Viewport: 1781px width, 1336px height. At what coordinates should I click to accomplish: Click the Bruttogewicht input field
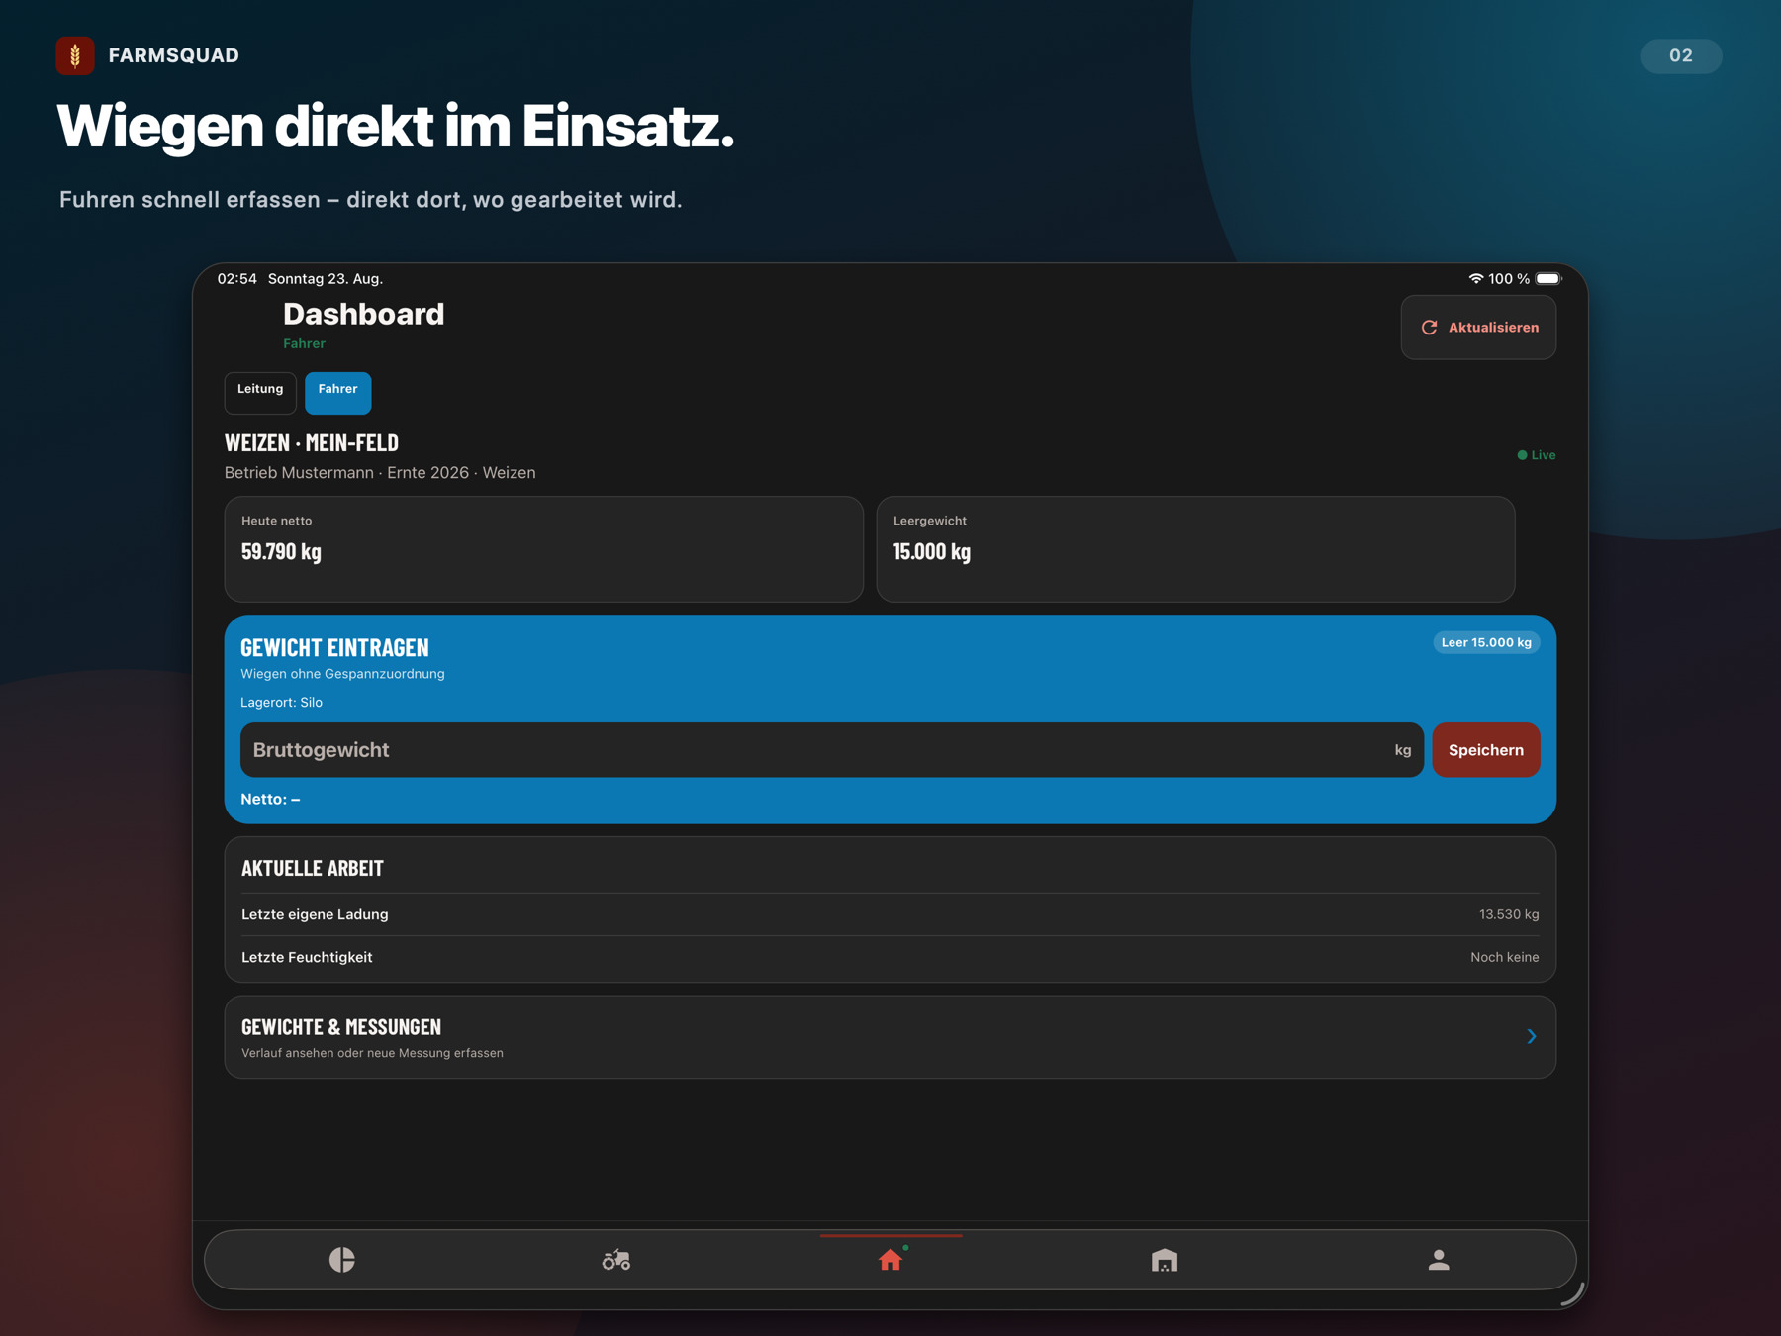click(831, 750)
